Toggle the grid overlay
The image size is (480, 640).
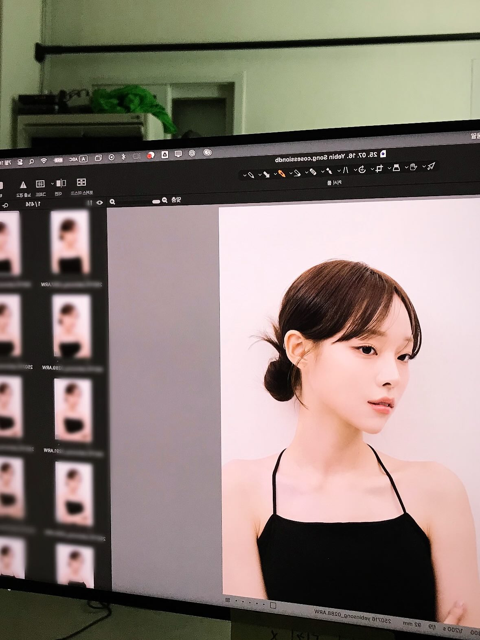[x=40, y=184]
